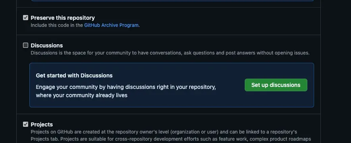Uncheck the Projects checkbox
Viewport: 351px width, 143px height.
(25, 124)
